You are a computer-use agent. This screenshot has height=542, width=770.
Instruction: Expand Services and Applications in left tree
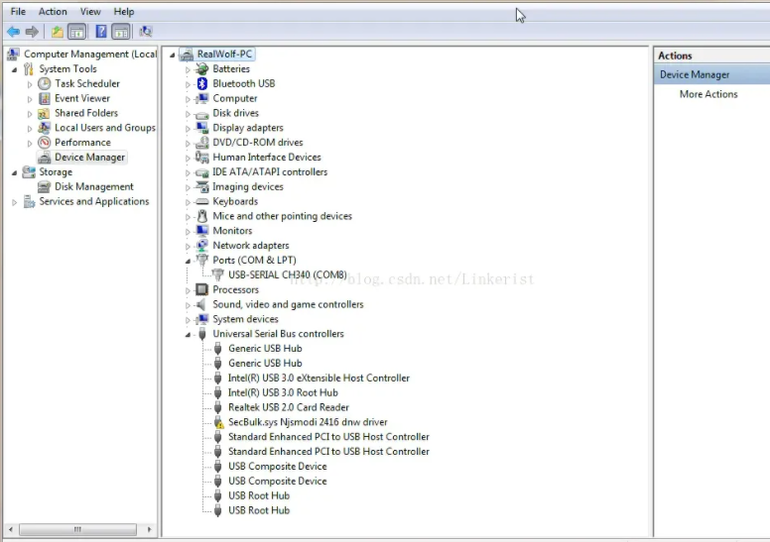pos(14,202)
